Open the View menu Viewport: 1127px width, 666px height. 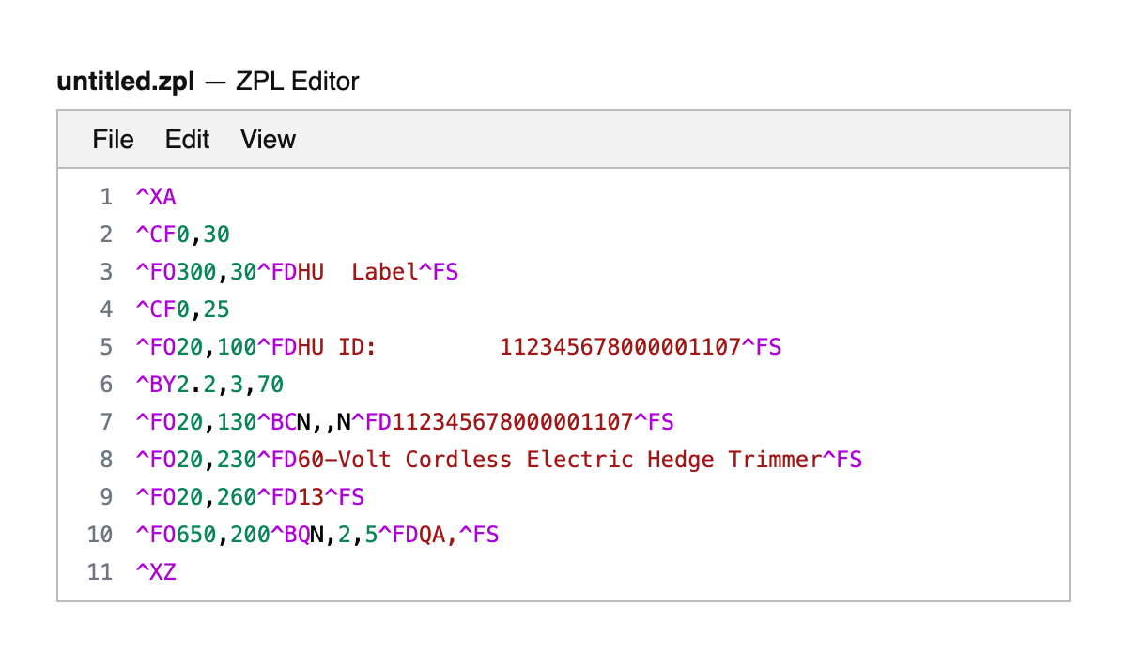[x=268, y=139]
